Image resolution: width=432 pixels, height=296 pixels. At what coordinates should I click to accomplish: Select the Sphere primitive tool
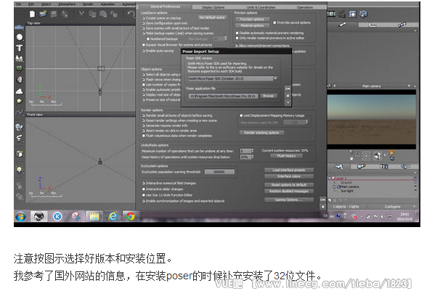pyautogui.click(x=20, y=37)
